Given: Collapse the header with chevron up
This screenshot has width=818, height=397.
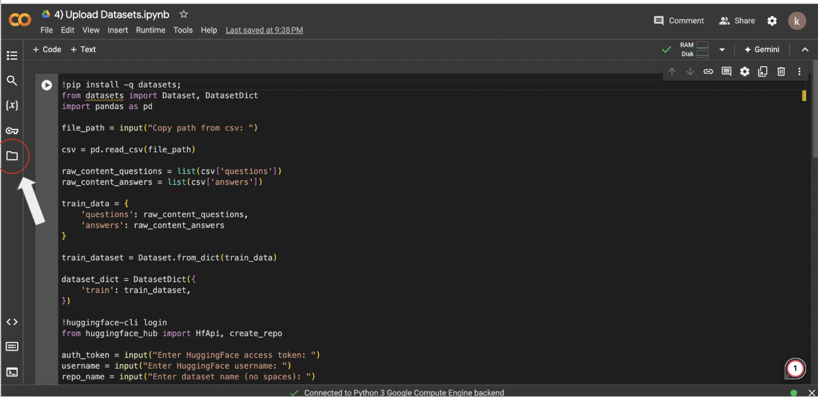Looking at the screenshot, I should (x=805, y=50).
